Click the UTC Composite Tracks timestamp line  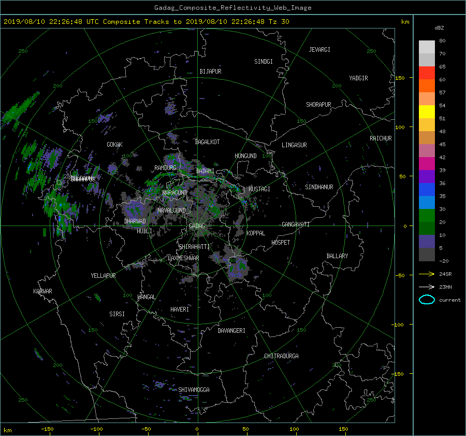click(x=146, y=22)
